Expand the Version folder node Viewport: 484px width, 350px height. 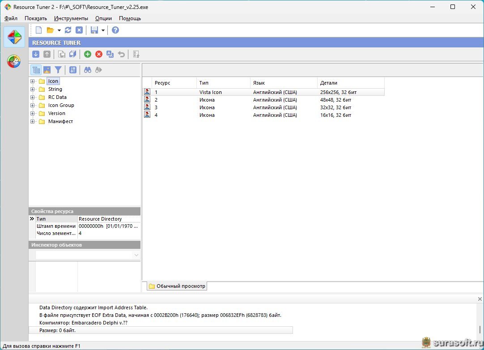[x=32, y=113]
